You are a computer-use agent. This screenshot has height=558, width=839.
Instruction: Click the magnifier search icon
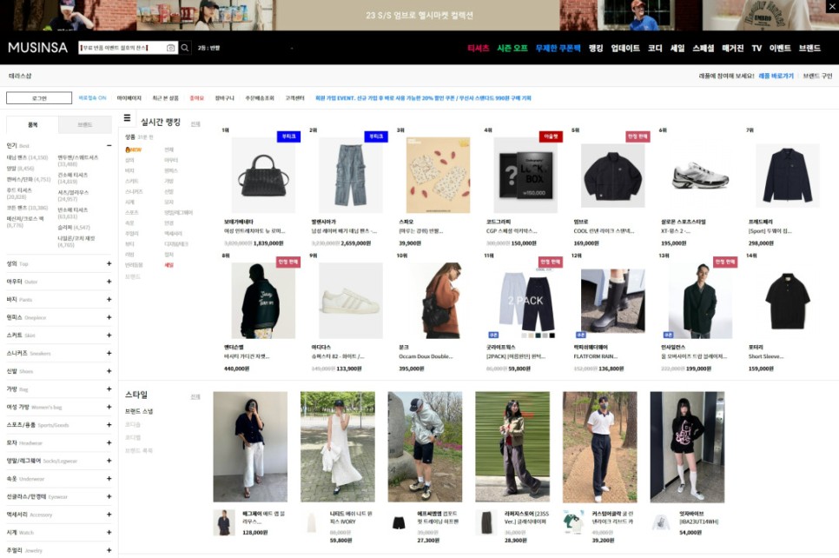185,48
